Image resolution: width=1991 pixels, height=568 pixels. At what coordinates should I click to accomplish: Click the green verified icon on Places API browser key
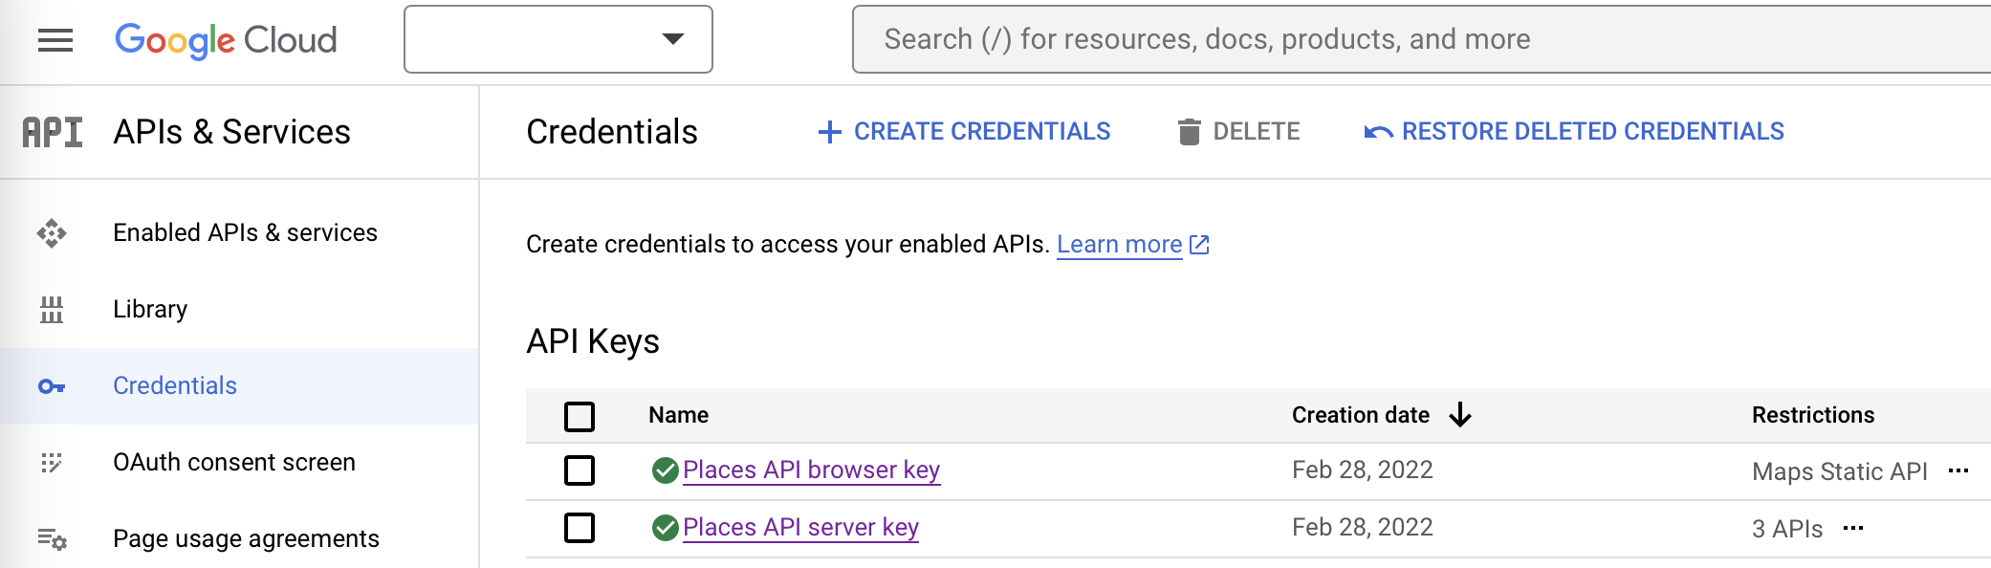click(665, 469)
